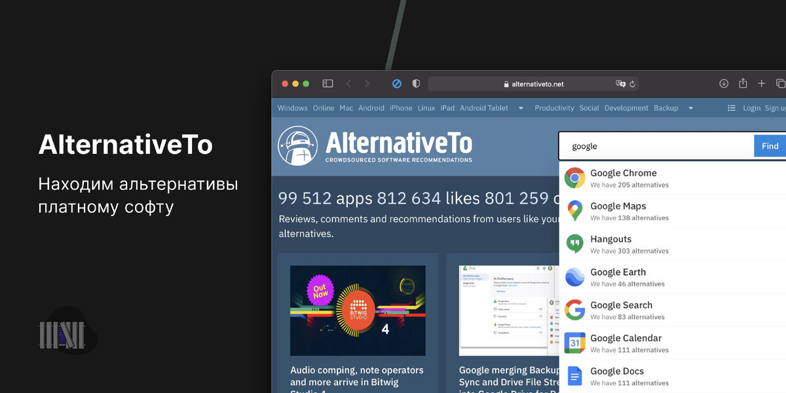This screenshot has width=786, height=393.
Task: Choose the Hangouts suggestion text
Action: (x=611, y=239)
